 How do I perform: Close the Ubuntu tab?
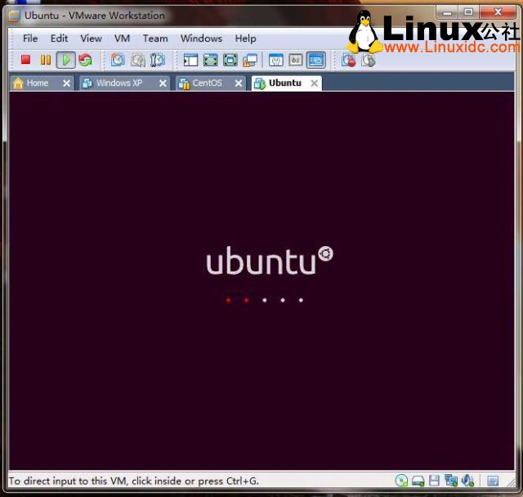tap(314, 83)
